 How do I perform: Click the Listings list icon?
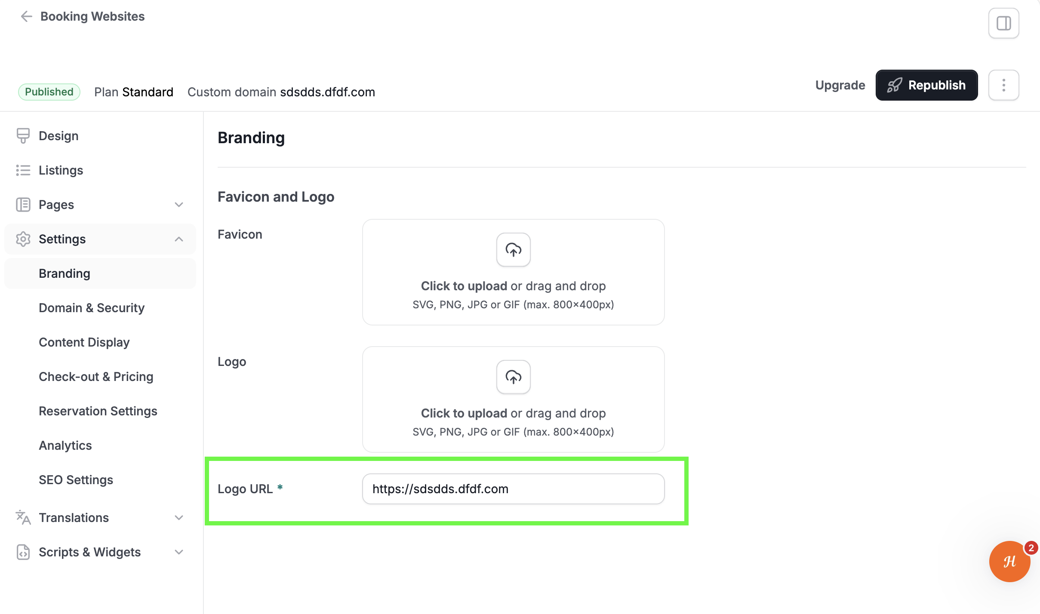(x=23, y=170)
